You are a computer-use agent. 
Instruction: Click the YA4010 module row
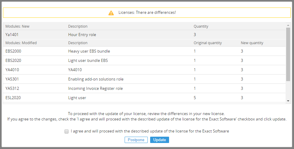[x=144, y=70]
